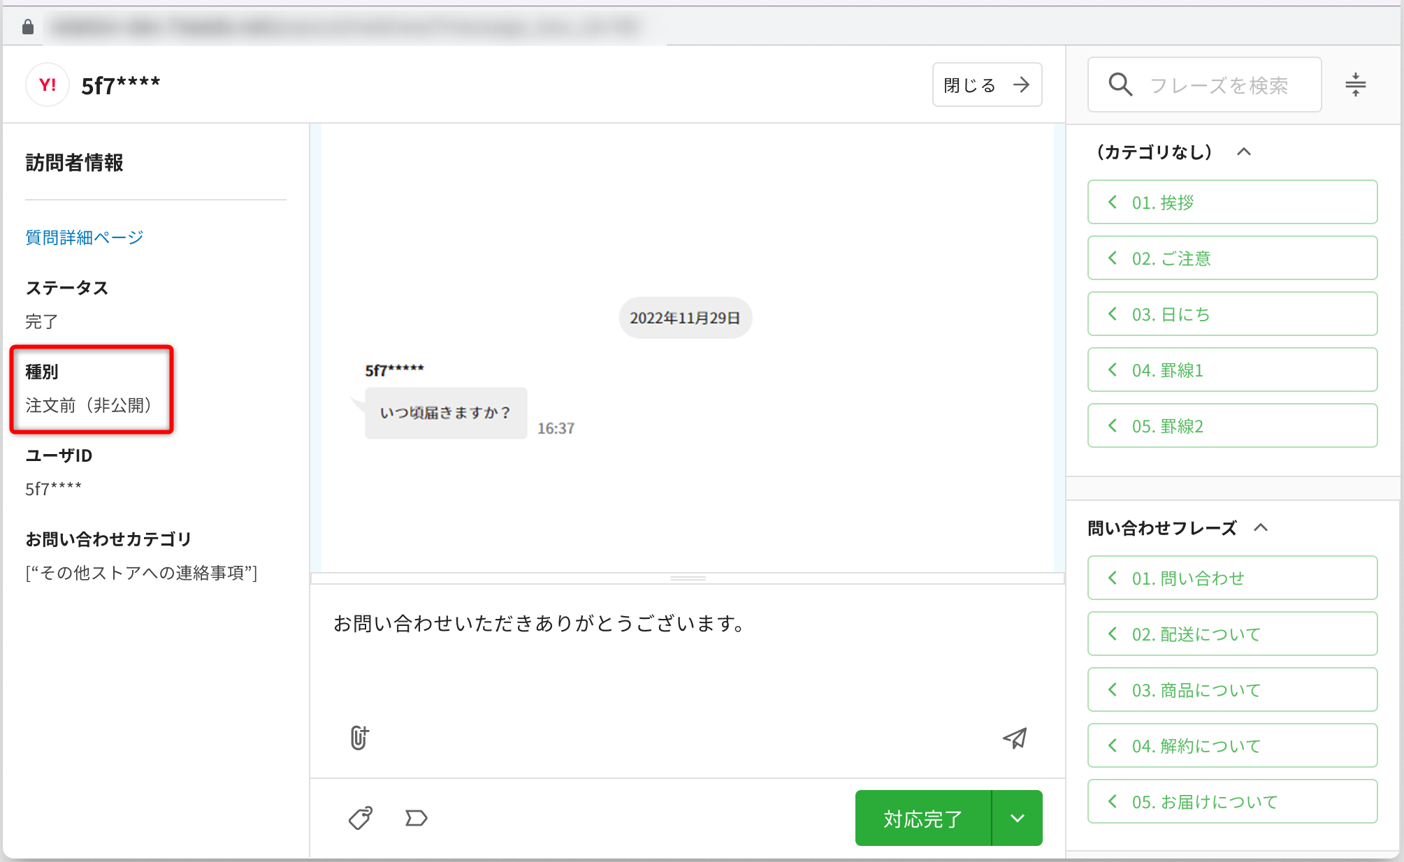Click the collapse-all icon beside phrase search

coord(1355,85)
